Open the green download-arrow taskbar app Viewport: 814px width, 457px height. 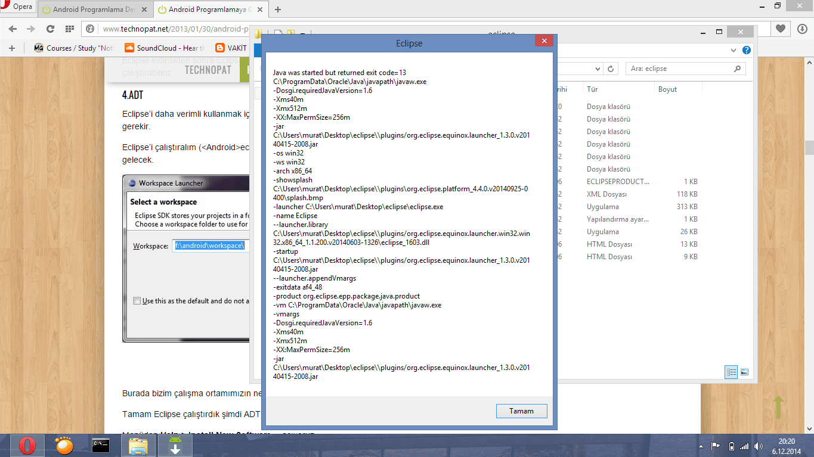(175, 446)
